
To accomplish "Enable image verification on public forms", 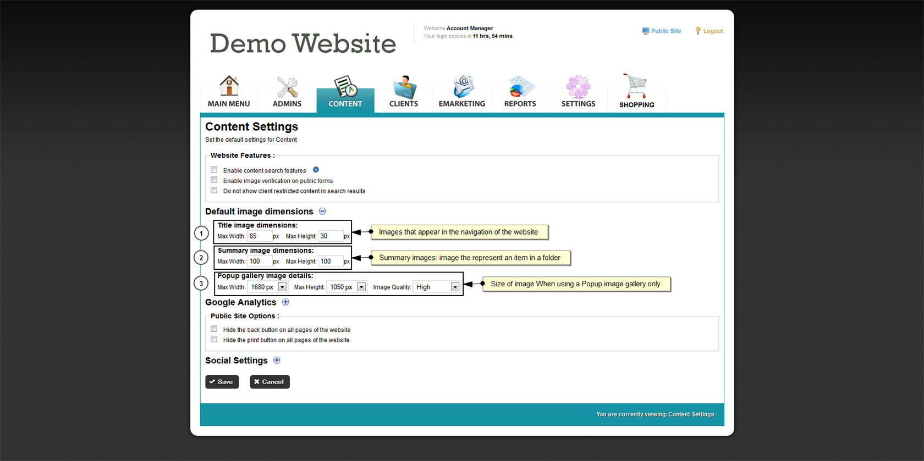I will (x=214, y=180).
